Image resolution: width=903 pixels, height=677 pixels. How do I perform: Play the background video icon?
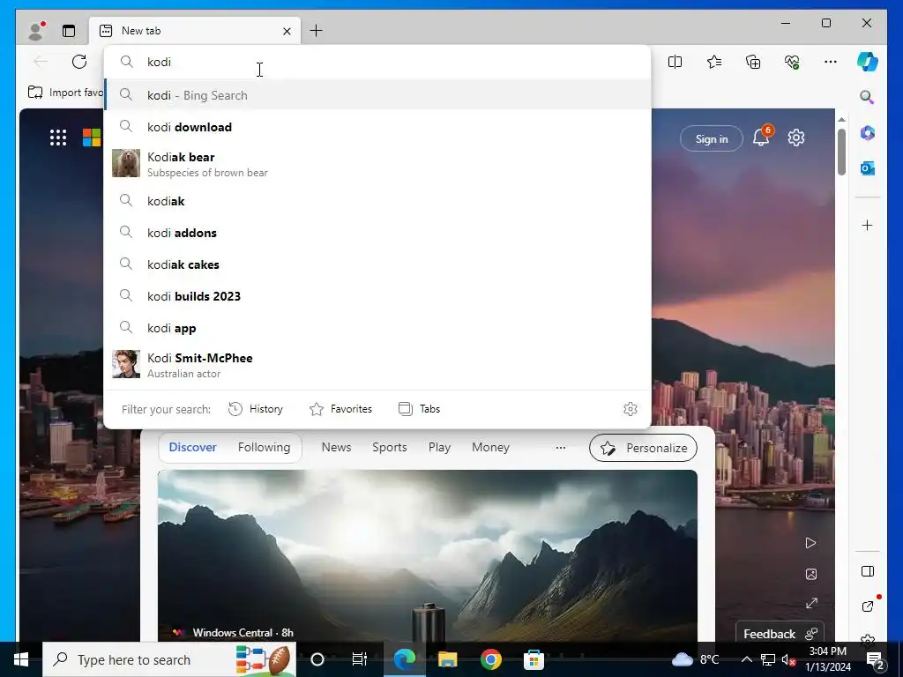point(811,543)
